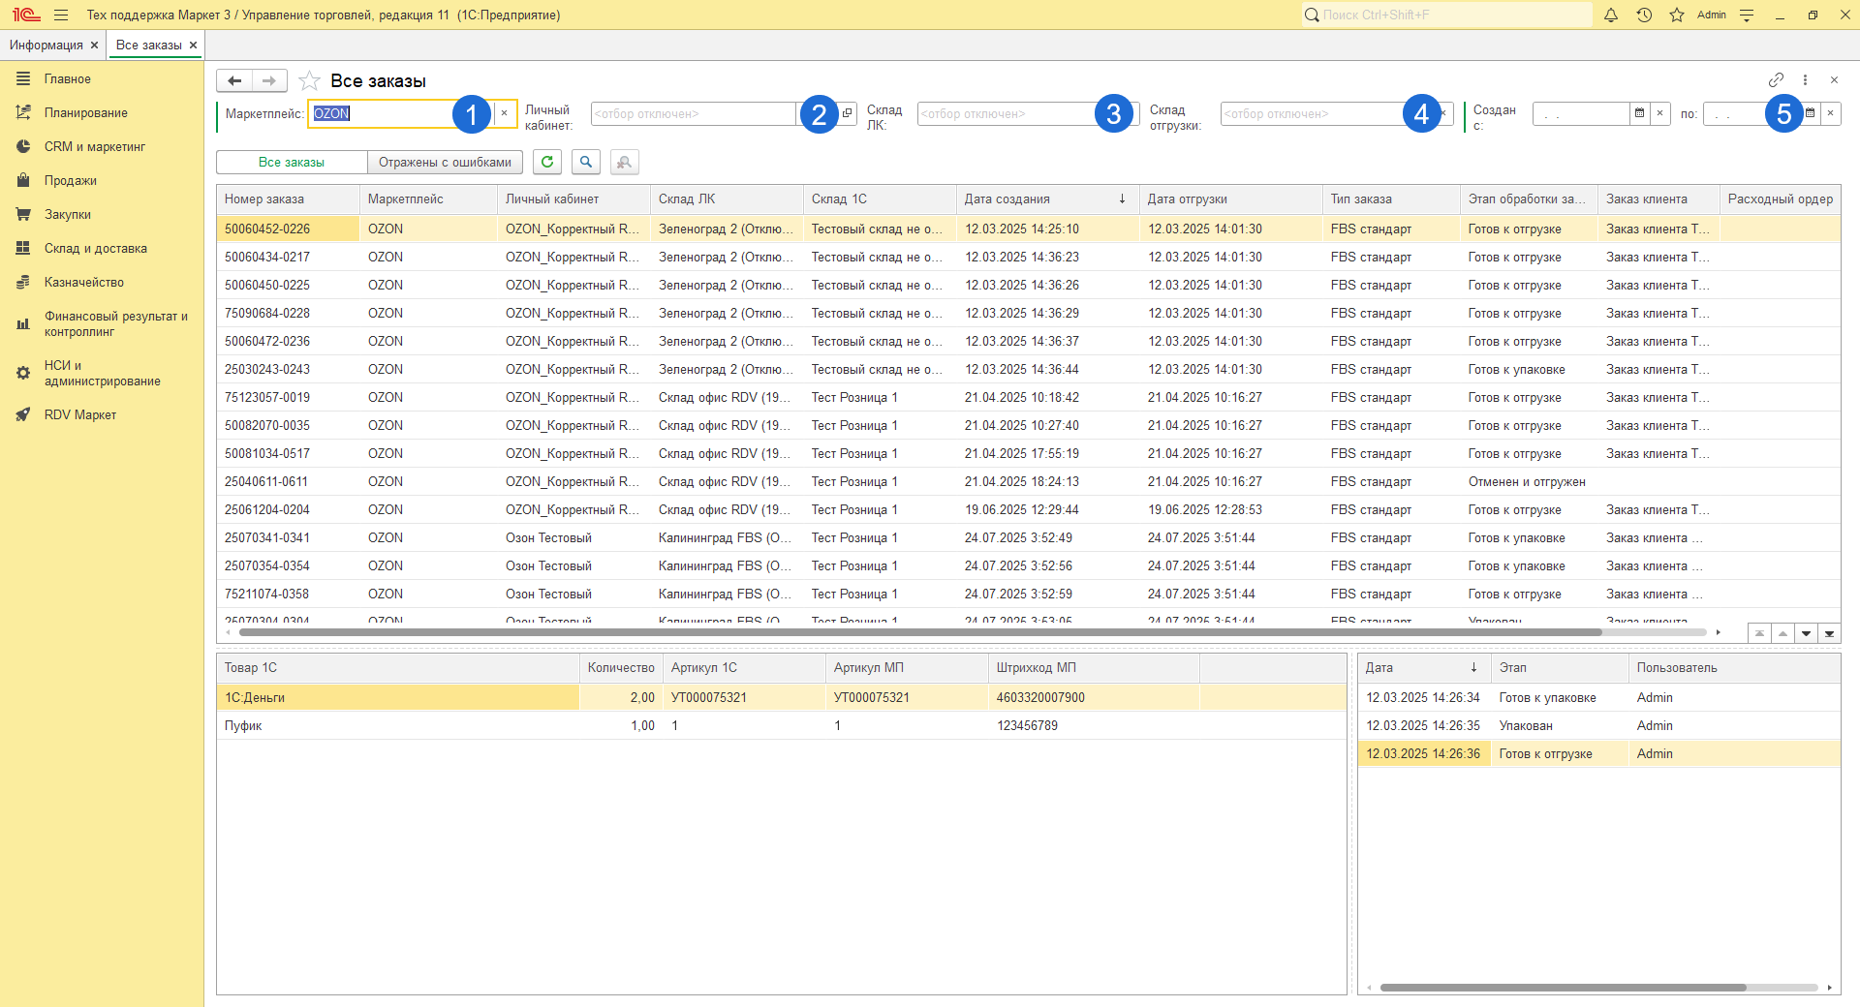Sort by 'Дата отгрузки' column header
This screenshot has width=1860, height=1007.
[x=1187, y=199]
